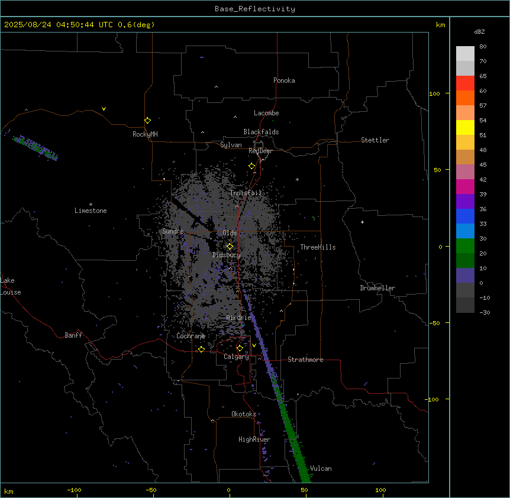Pick the orange 57–60 dBZ legend swatch
The width and height of the screenshot is (510, 498).
click(465, 98)
